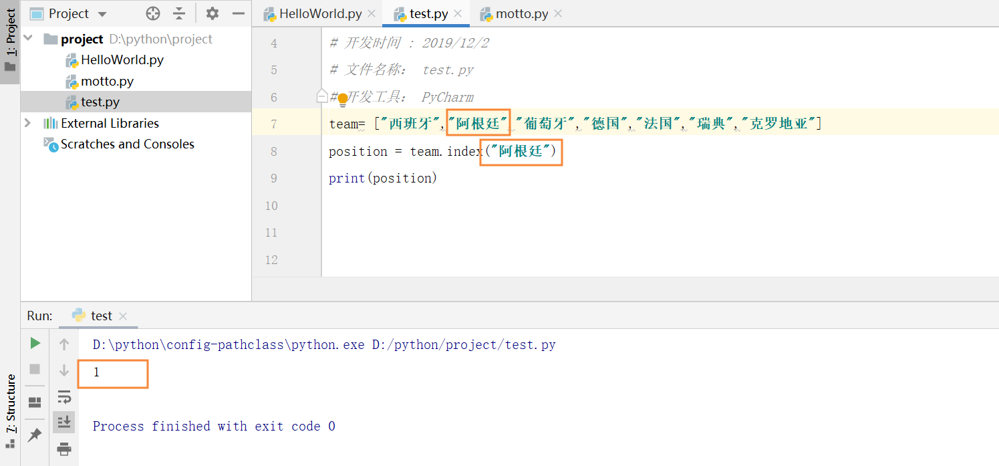The height and width of the screenshot is (466, 999).
Task: Toggle soft-wrap in the Run console
Action: pyautogui.click(x=64, y=397)
